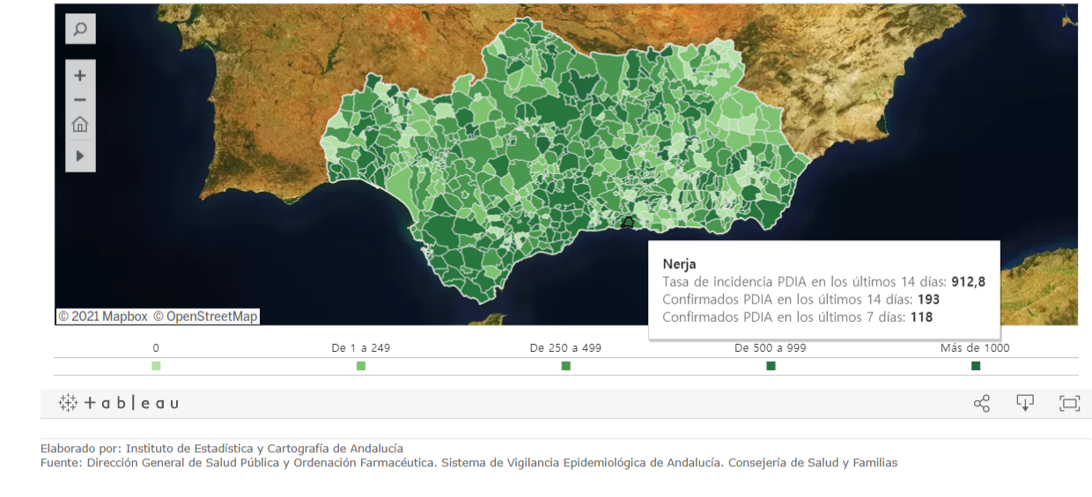Reset map view with home icon

(x=80, y=124)
